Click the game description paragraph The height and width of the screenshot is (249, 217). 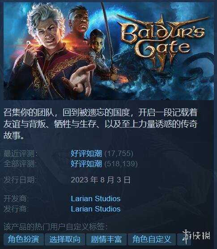click(x=101, y=124)
